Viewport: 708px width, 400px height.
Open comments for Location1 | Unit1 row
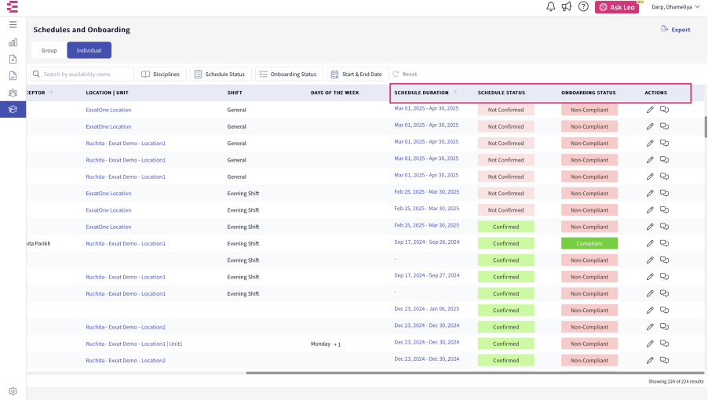(x=664, y=344)
